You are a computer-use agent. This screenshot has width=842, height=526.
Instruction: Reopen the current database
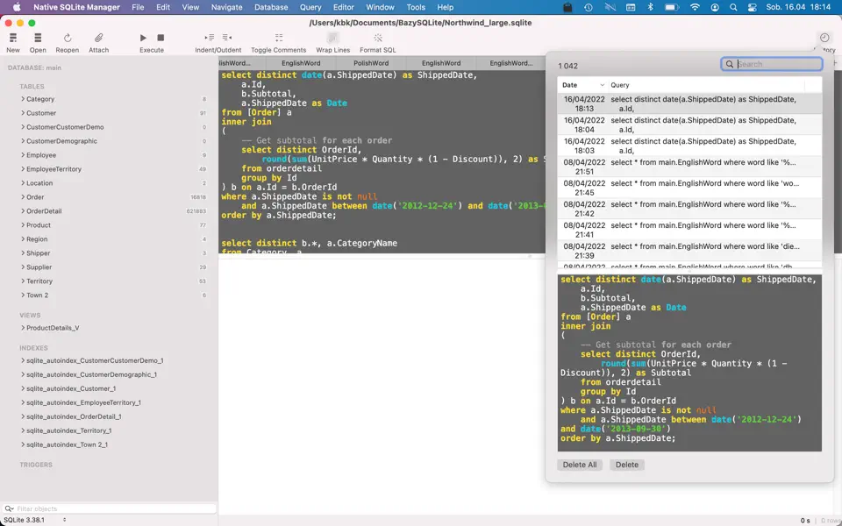point(68,39)
